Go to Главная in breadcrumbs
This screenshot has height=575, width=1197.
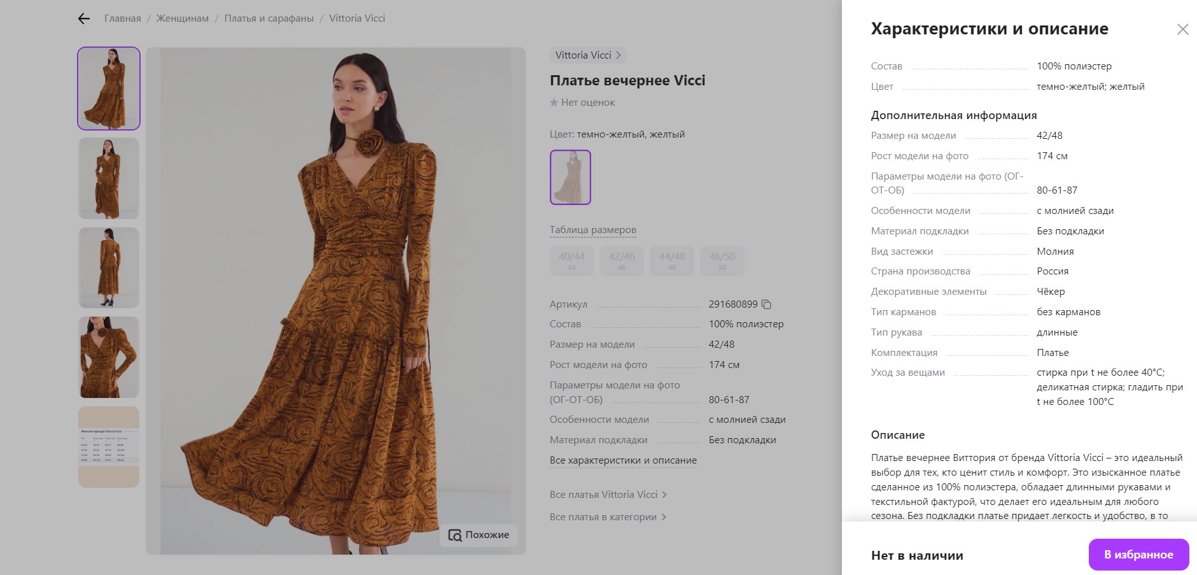[123, 18]
